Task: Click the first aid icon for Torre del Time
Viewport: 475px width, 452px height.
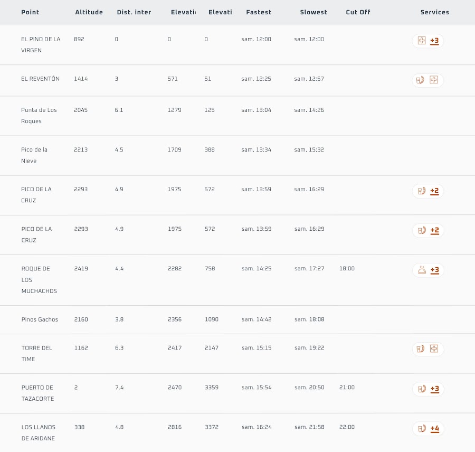Action: tap(434, 349)
